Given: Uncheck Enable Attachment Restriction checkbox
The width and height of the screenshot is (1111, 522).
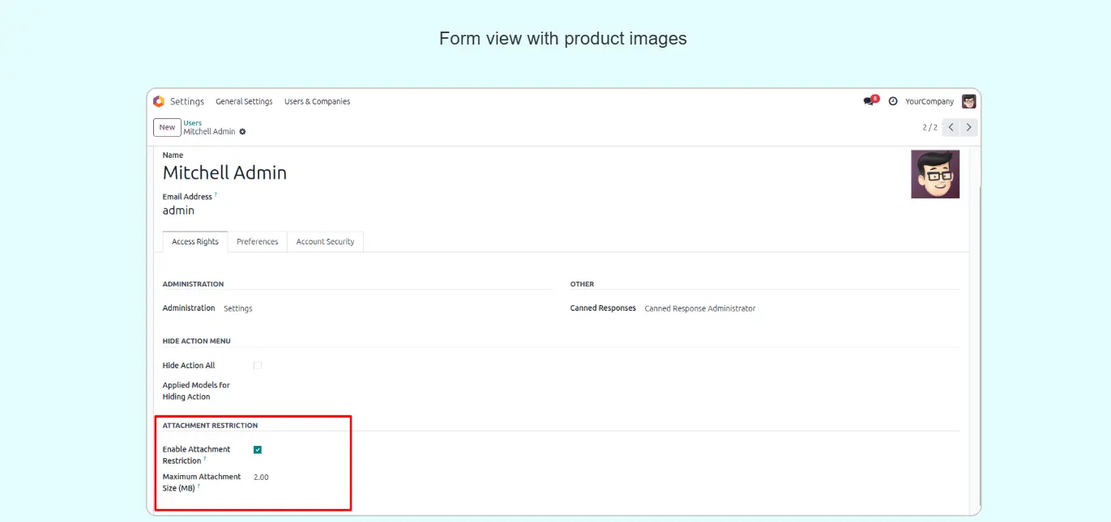Looking at the screenshot, I should tap(258, 450).
